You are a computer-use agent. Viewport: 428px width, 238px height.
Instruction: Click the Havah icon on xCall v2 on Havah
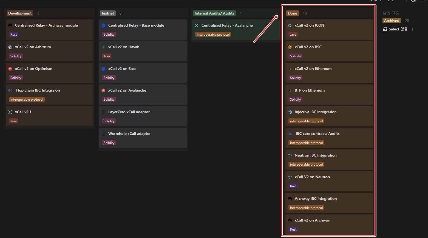click(x=103, y=47)
